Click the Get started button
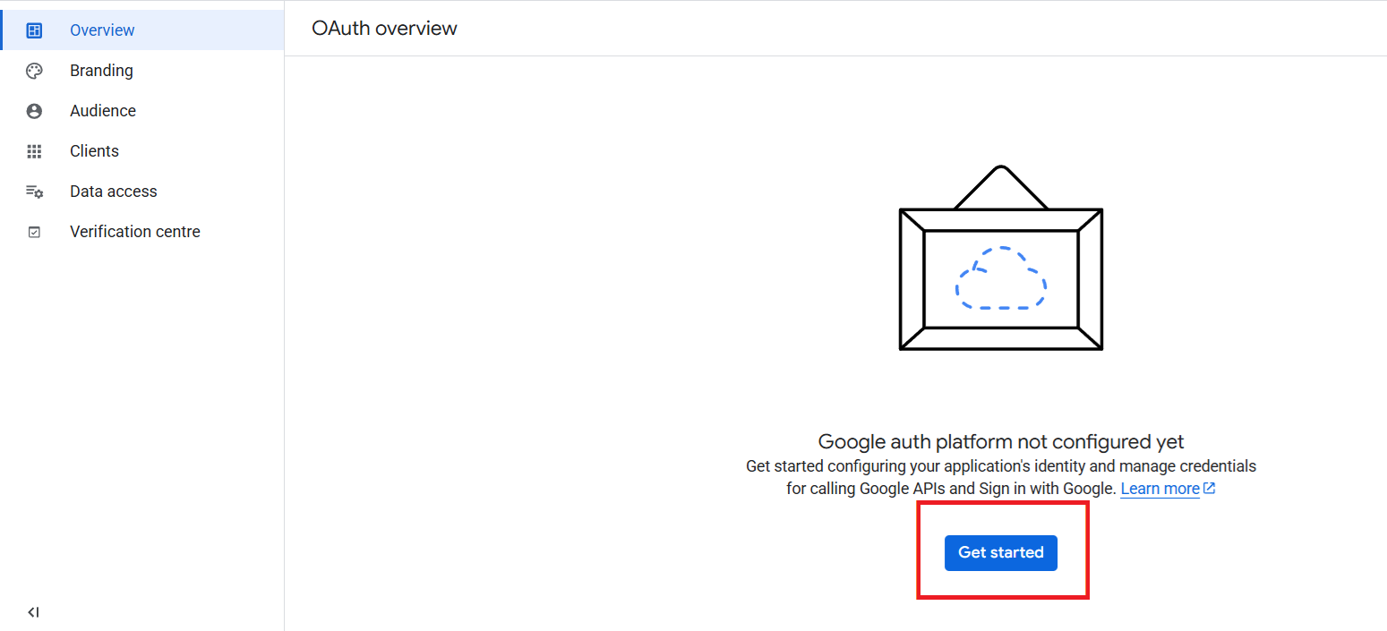The width and height of the screenshot is (1387, 631). [x=1001, y=552]
